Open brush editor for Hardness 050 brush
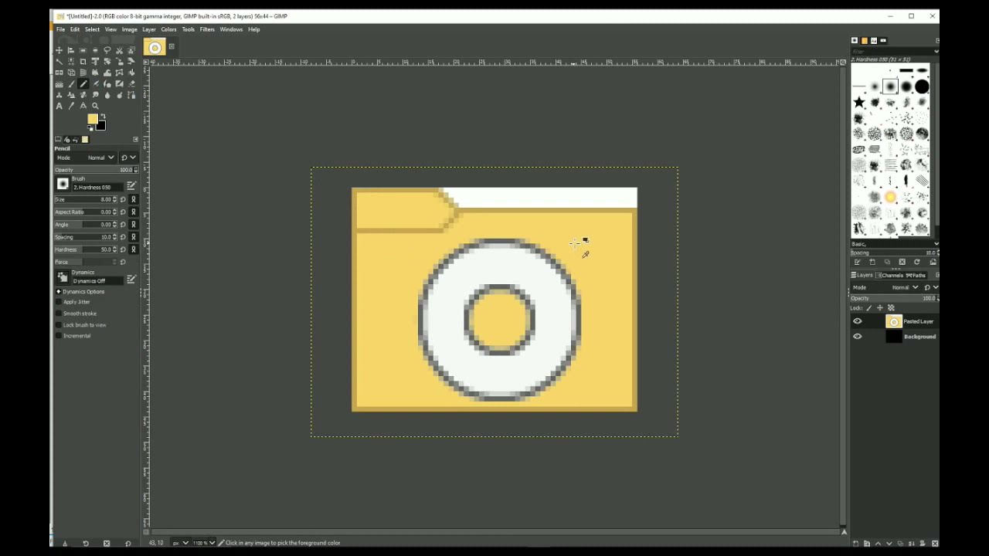Screen dimensions: 989x556 (x=131, y=186)
